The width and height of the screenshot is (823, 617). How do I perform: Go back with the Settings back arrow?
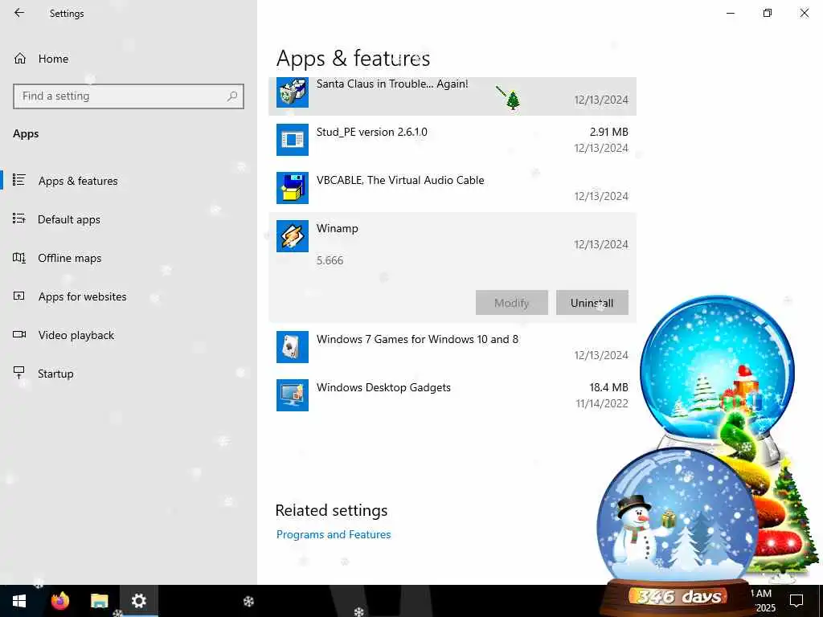[19, 13]
